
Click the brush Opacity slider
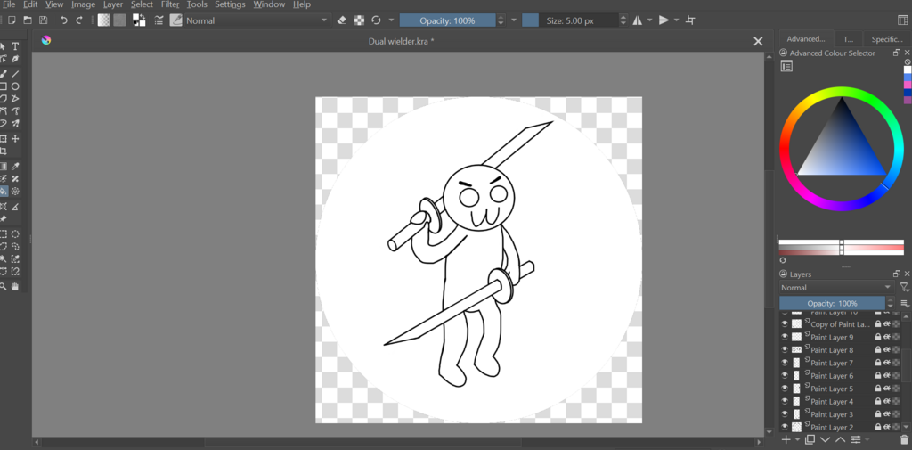tap(447, 20)
